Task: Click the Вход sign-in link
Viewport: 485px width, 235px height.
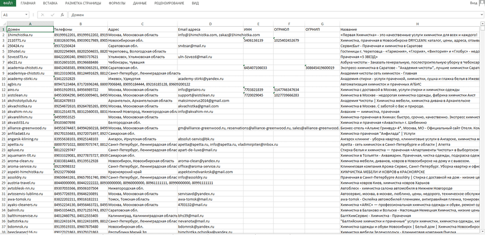Action: (474, 3)
